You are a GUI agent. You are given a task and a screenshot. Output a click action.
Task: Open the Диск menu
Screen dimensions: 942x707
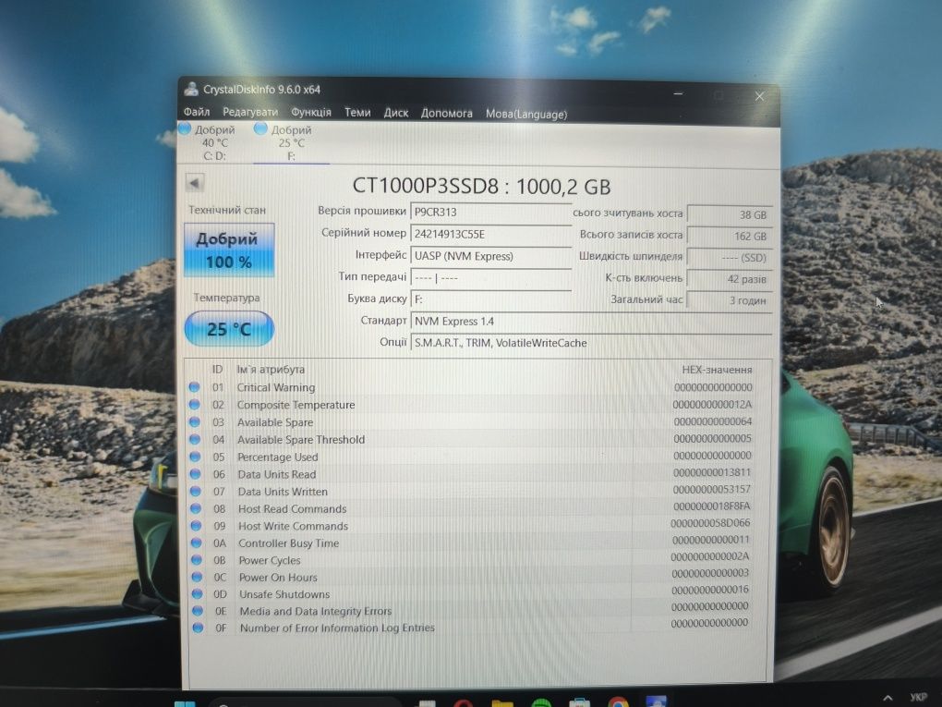(x=396, y=113)
